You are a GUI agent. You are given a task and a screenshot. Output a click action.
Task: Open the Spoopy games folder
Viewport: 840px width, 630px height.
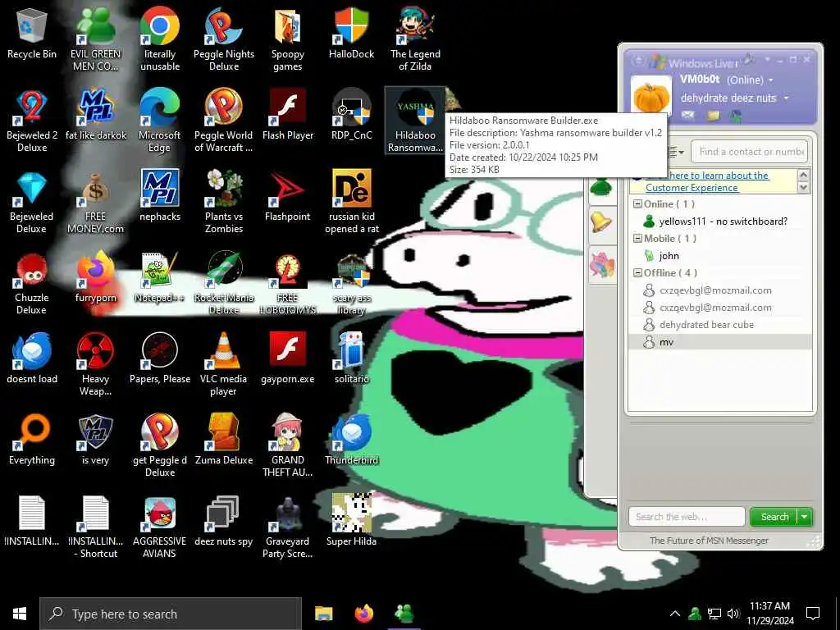pyautogui.click(x=288, y=39)
